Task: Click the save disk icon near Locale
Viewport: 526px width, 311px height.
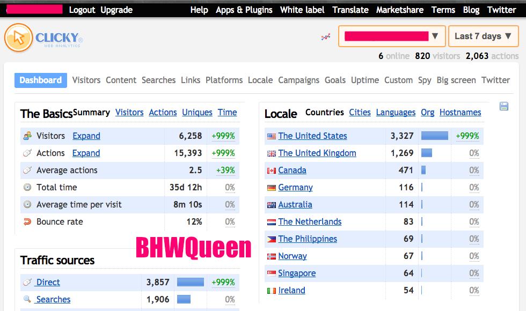Action: tap(503, 106)
